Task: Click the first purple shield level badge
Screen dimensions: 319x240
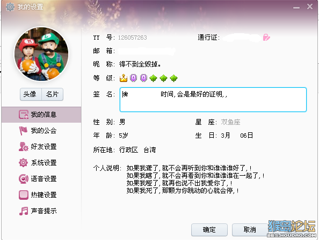Action: pos(134,78)
